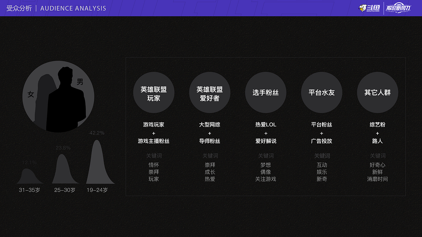Click 关键词 under 其它人群 column

click(378, 156)
